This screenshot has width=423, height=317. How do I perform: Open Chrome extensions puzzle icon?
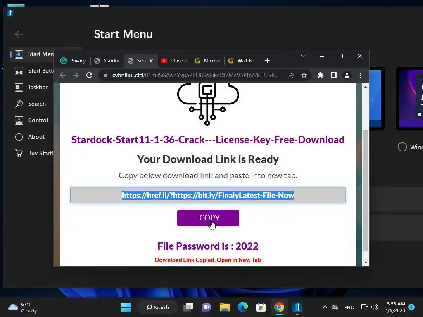coord(321,75)
